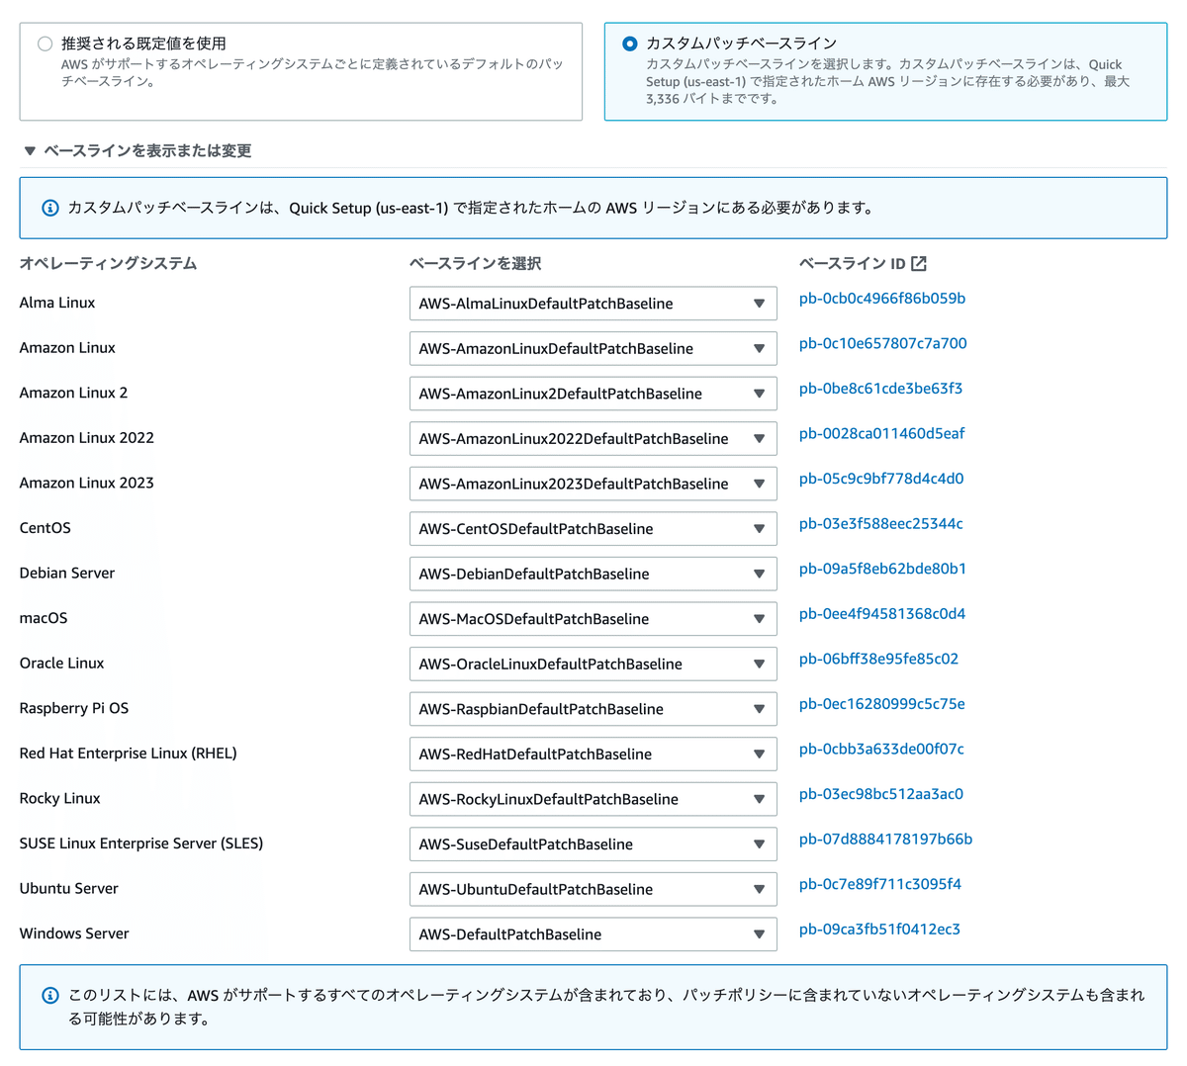Open baseline link pb-09ca3fb51f0412ec3
This screenshot has width=1187, height=1066.
[x=879, y=929]
